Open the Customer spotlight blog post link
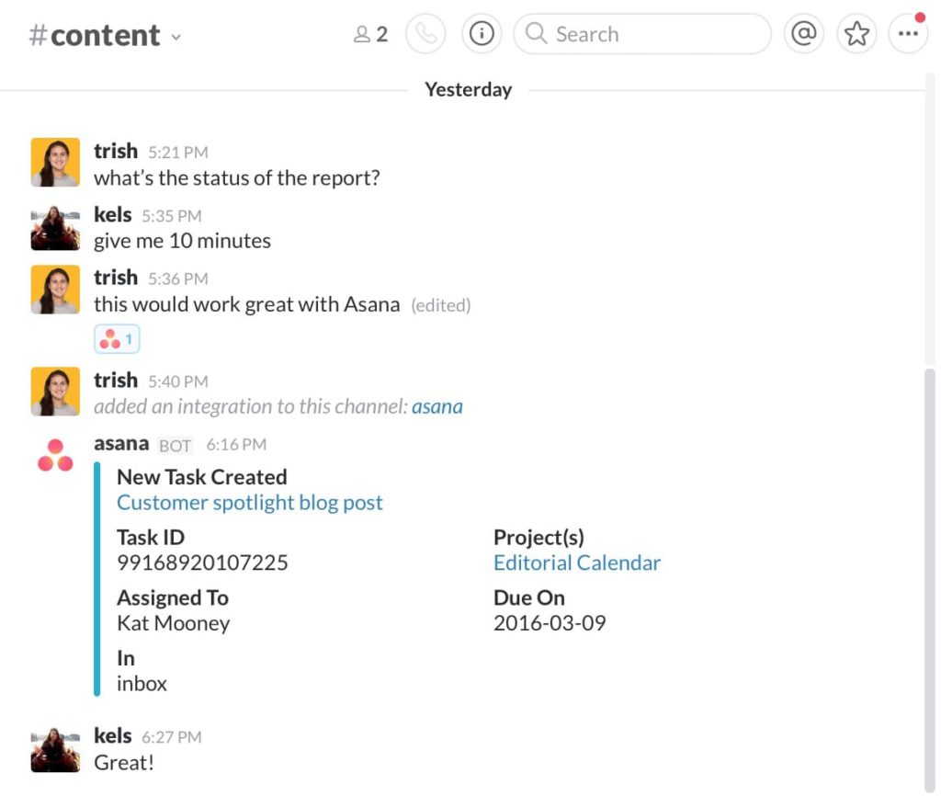Viewport: 941px width, 796px height. [249, 503]
